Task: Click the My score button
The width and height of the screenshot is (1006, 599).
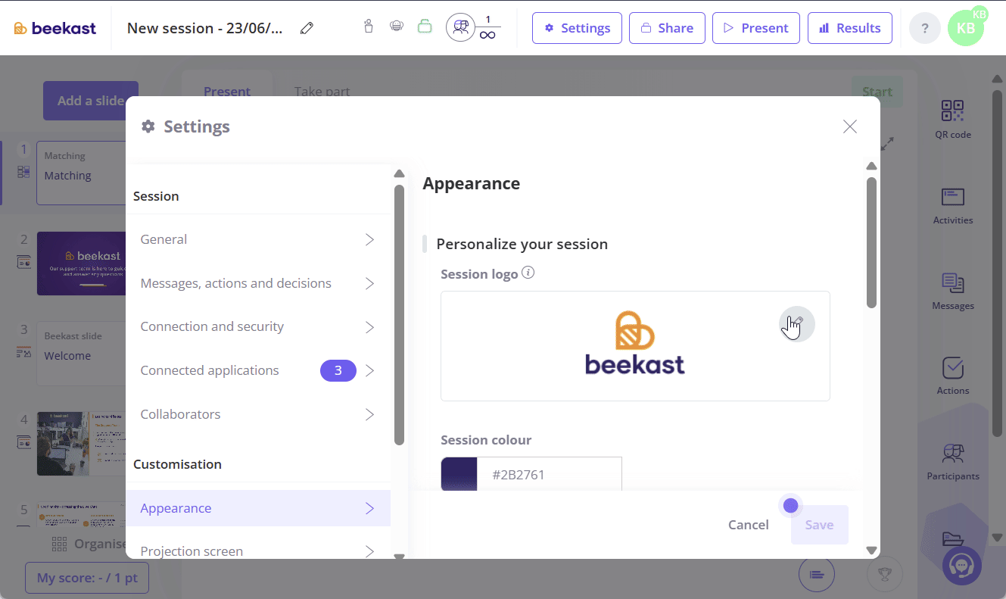Action: [87, 578]
